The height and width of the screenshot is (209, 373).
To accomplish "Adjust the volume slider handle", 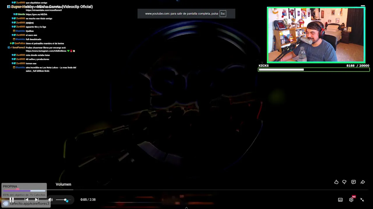I will click(x=66, y=200).
